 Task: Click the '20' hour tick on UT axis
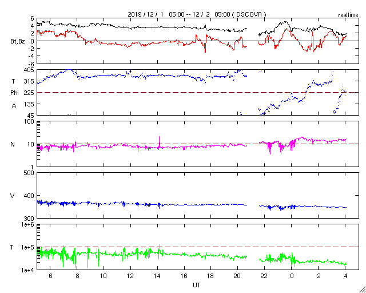pyautogui.click(x=238, y=276)
